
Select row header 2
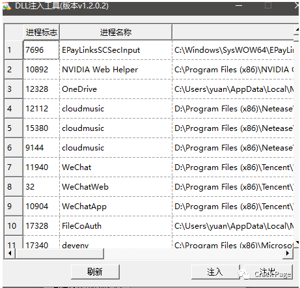coord(14,70)
